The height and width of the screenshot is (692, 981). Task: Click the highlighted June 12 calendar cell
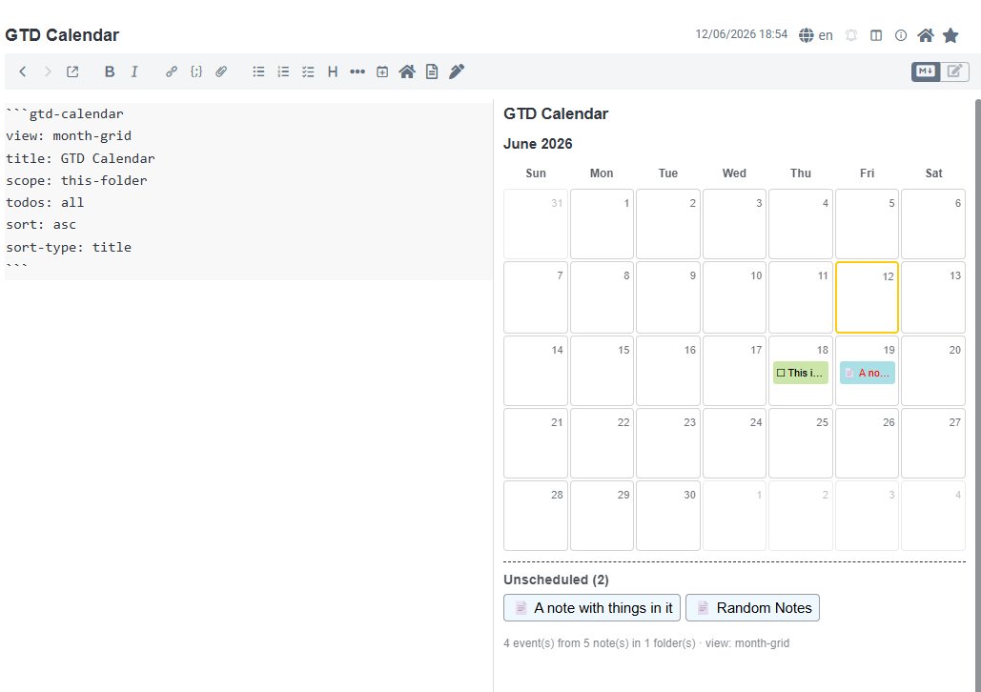[x=867, y=297]
